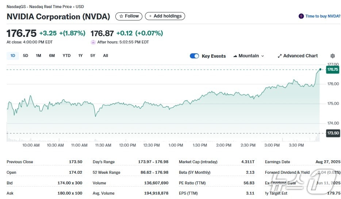
Task: Select the 1D time range tab
Action: [13, 56]
